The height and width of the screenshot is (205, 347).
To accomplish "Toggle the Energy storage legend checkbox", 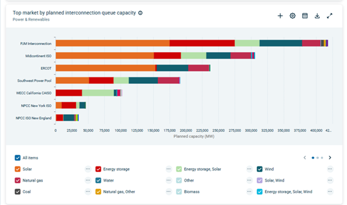I will coord(98,169).
